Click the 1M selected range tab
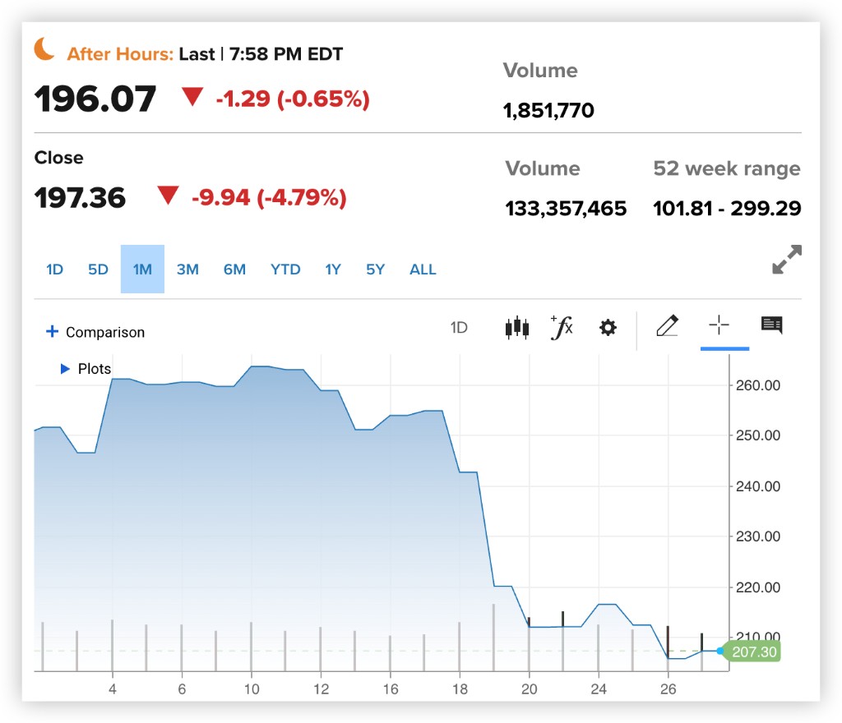This screenshot has height=723, width=842. click(142, 269)
